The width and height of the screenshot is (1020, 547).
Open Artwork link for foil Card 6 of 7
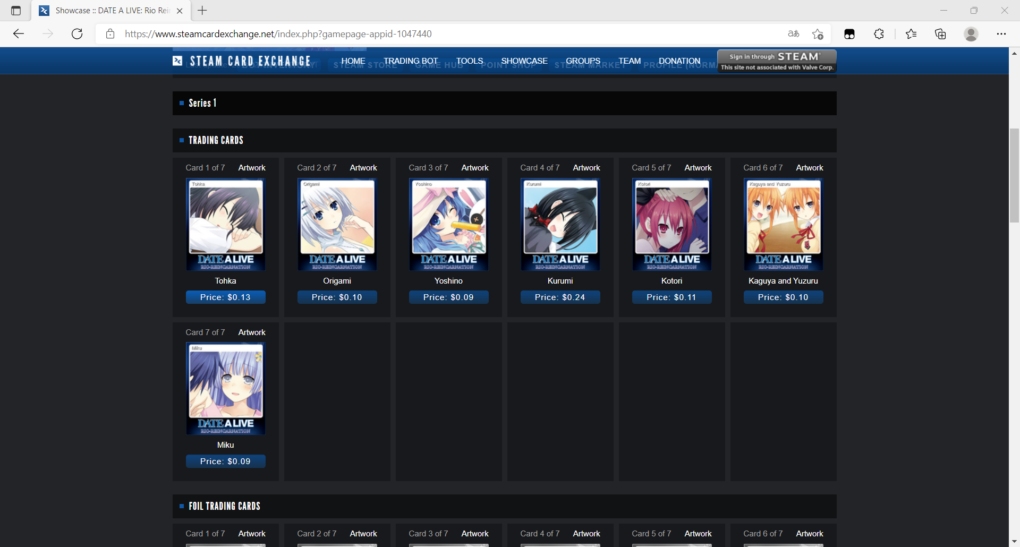[810, 534]
